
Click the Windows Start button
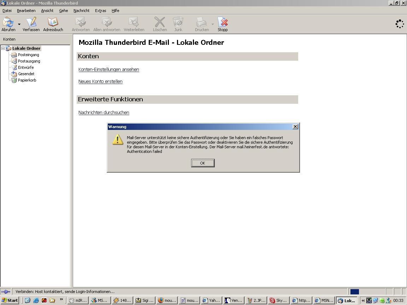(10, 300)
